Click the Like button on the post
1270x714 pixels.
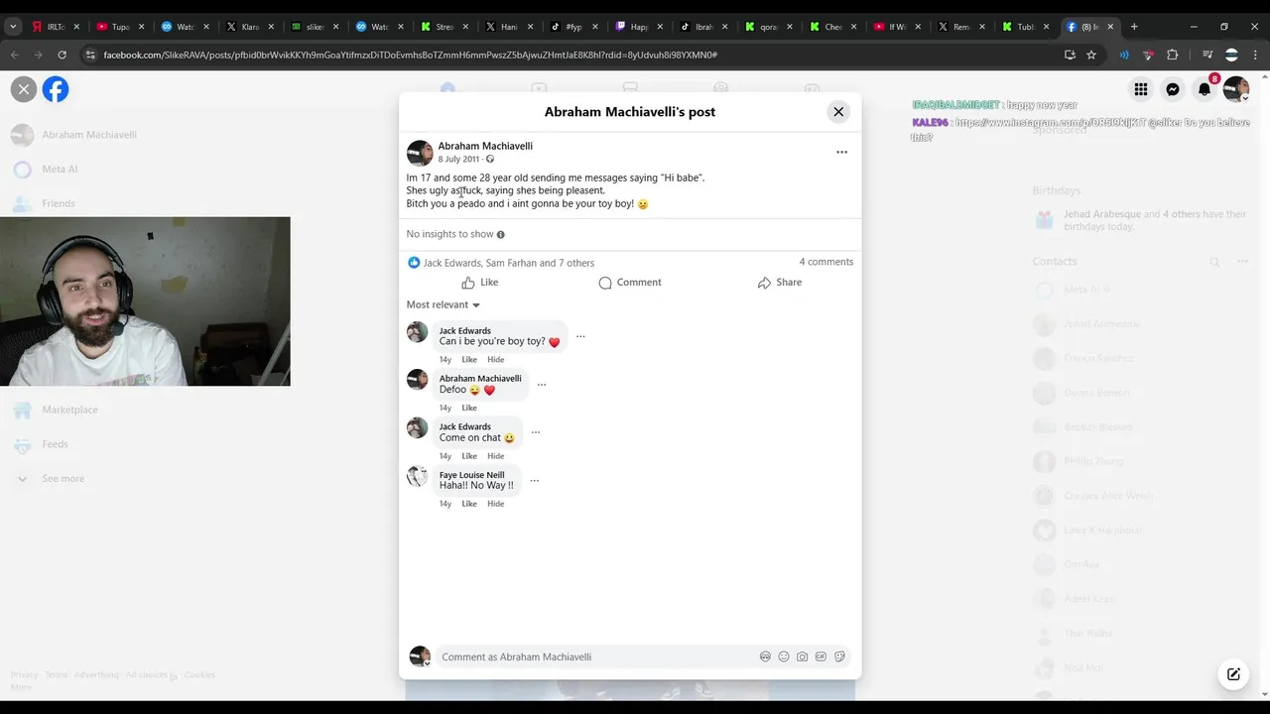click(480, 283)
